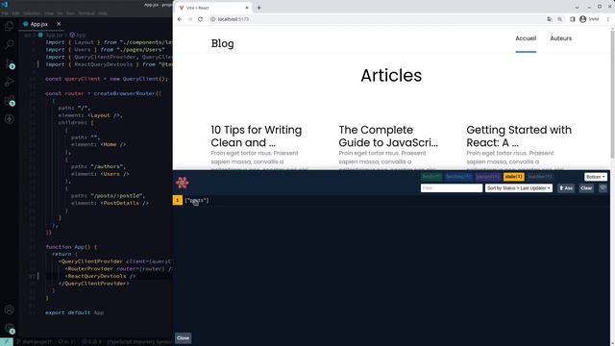Screen dimensions: 615x346
Task: Open the Manage gear in VS Code
Action: click(x=9, y=328)
